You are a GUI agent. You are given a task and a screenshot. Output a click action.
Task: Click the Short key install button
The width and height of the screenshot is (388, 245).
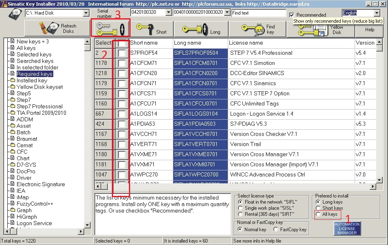coord(151,29)
